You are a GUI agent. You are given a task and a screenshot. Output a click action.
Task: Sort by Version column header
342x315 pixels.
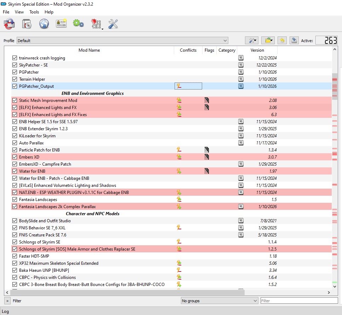[257, 50]
